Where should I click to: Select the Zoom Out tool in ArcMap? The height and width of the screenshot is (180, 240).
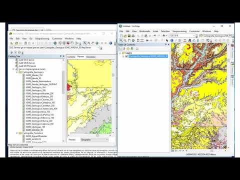point(125,40)
